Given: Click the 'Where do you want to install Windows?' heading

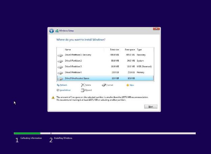Looking at the screenshot, I should tap(81, 40).
